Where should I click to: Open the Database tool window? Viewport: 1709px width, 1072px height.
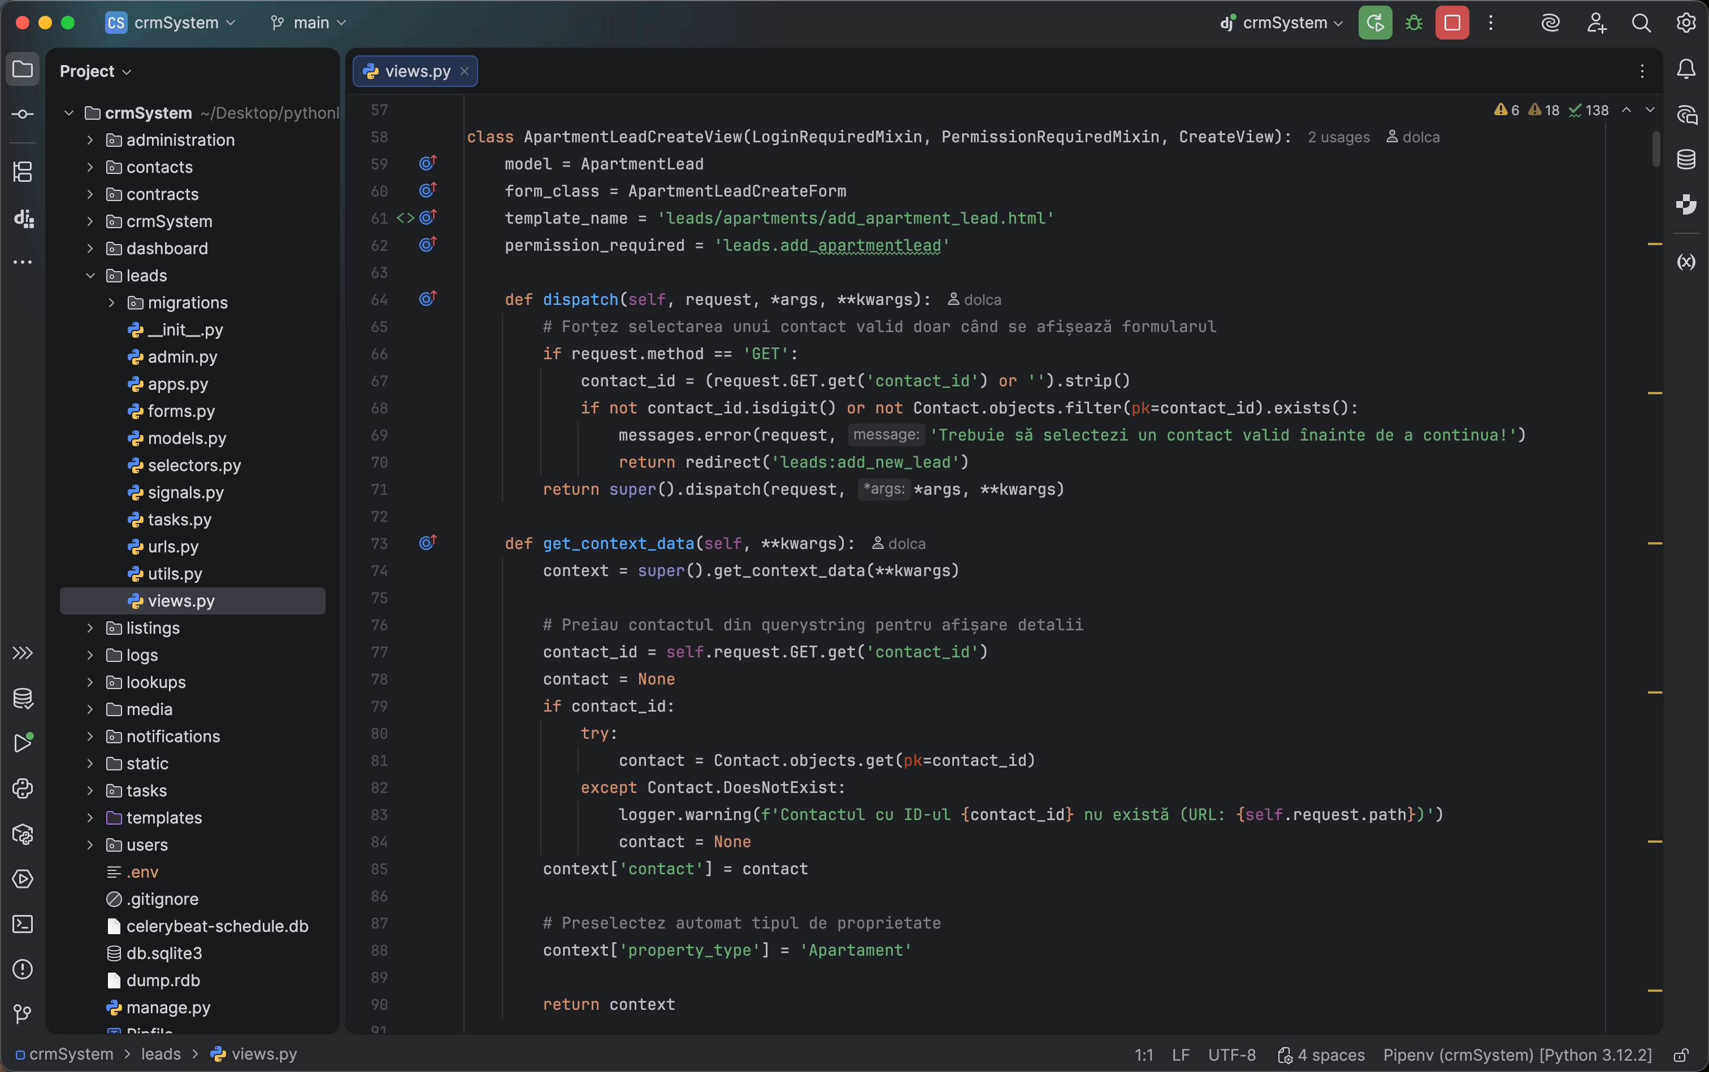tap(1686, 159)
